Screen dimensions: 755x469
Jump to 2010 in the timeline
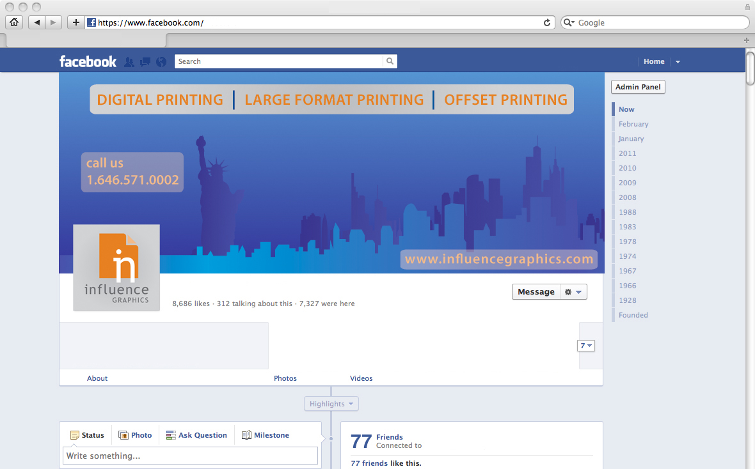(x=628, y=168)
